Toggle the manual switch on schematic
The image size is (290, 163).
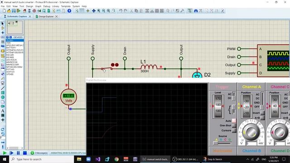[x=107, y=69]
